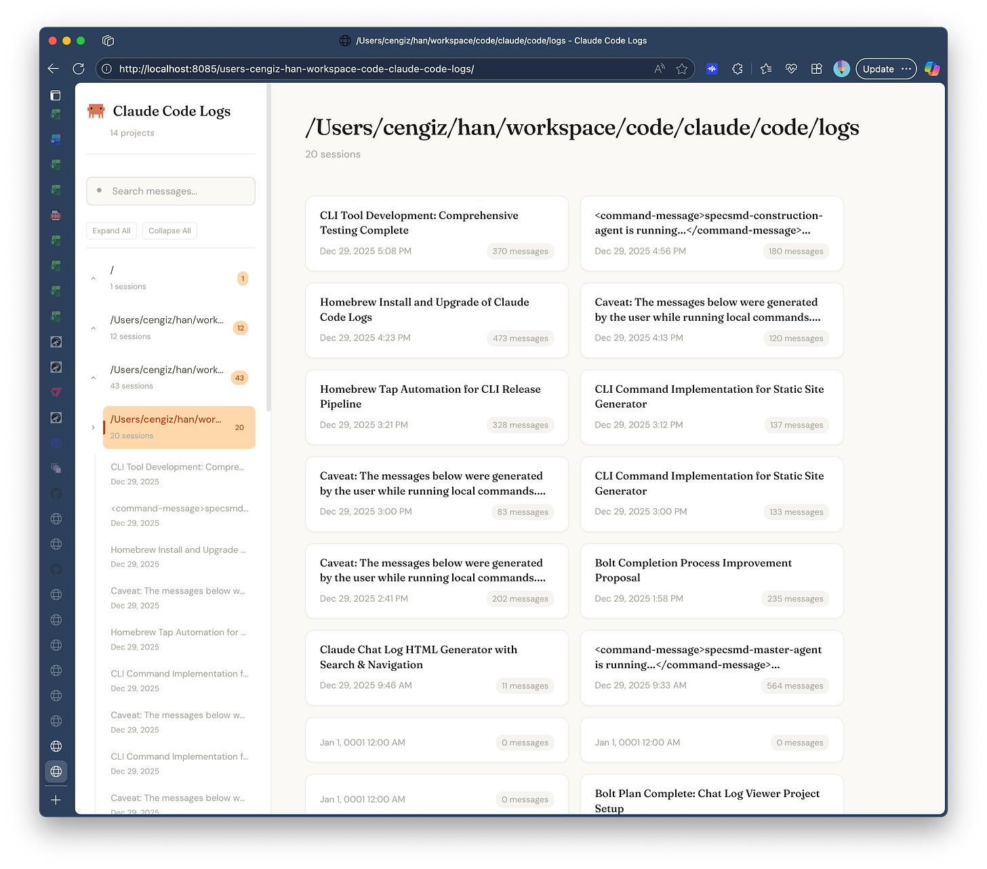Add this page to favorites with the star

tap(682, 69)
